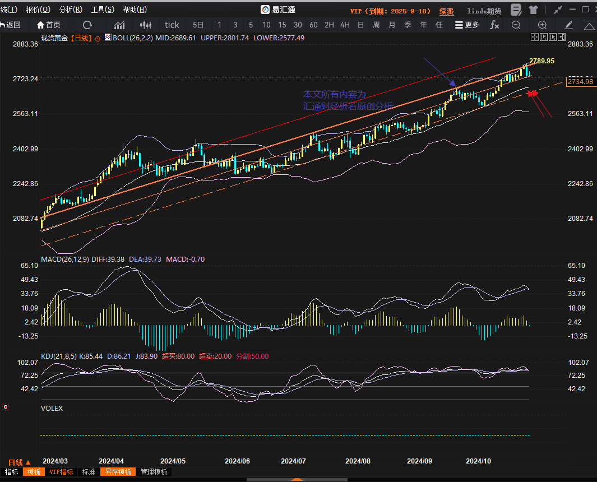
Task: Select the tick chart period
Action: [172, 25]
